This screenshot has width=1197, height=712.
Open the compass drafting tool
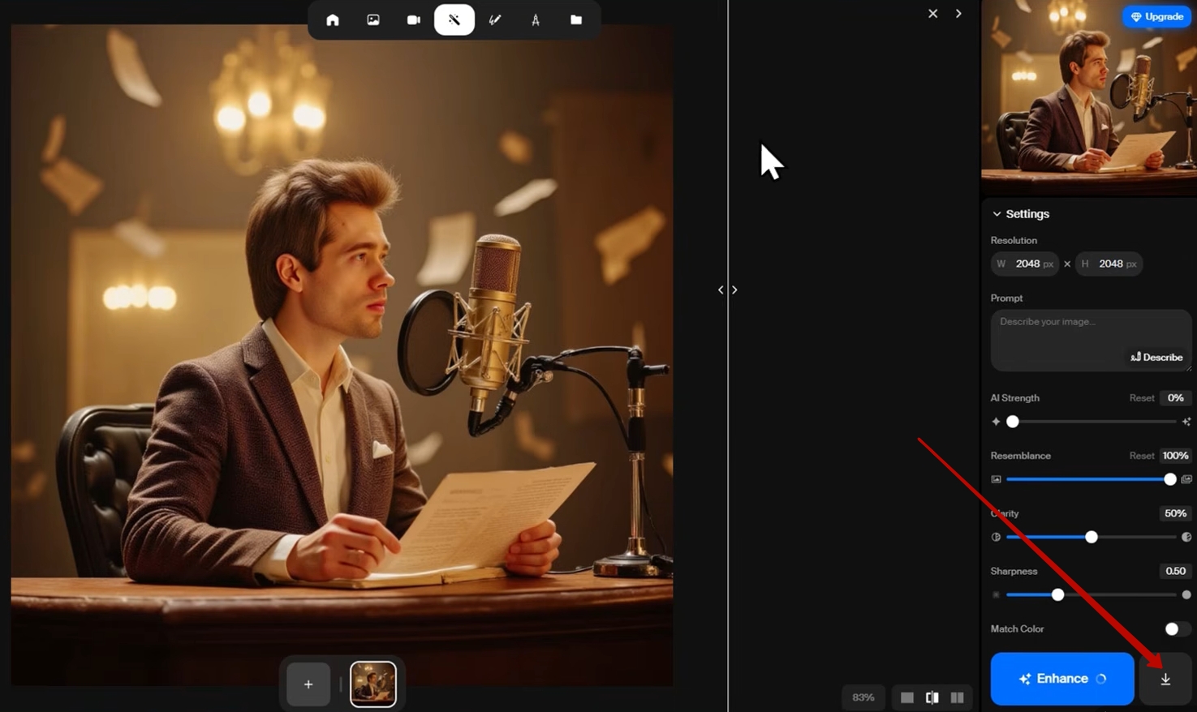tap(536, 20)
